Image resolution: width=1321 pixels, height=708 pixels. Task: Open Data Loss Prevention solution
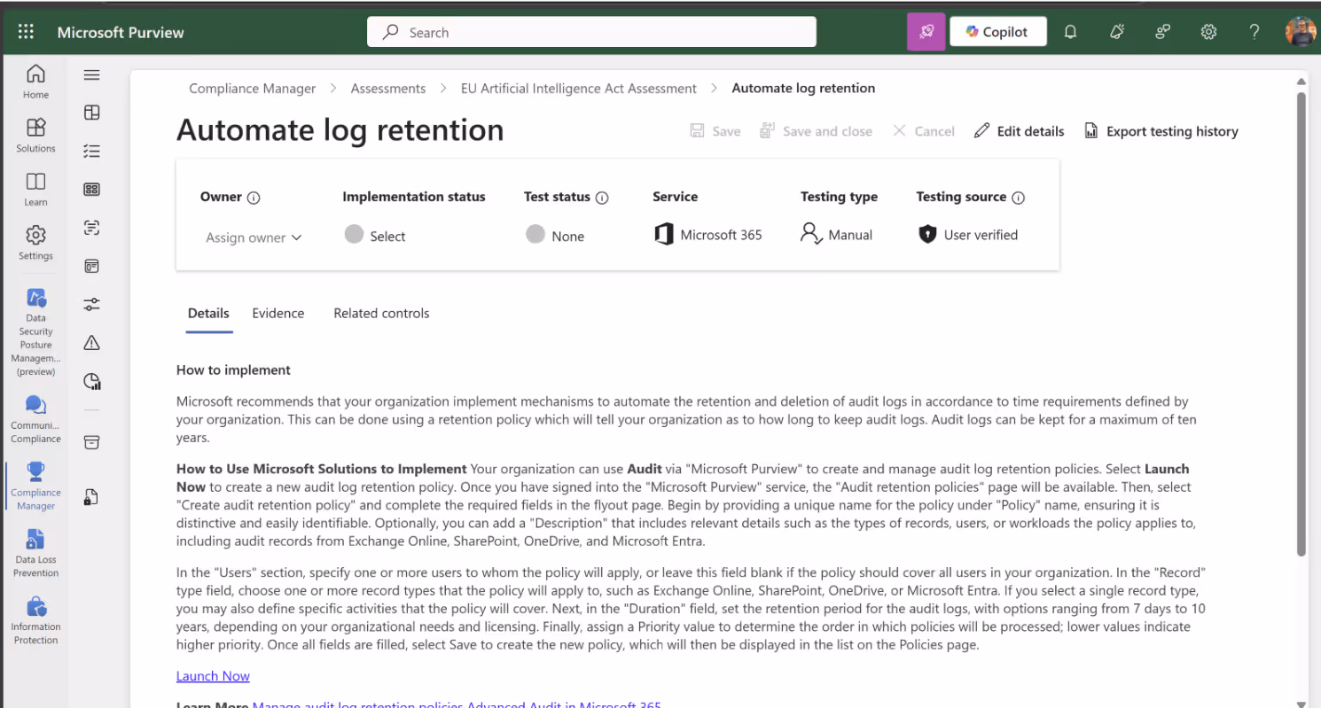click(x=35, y=553)
